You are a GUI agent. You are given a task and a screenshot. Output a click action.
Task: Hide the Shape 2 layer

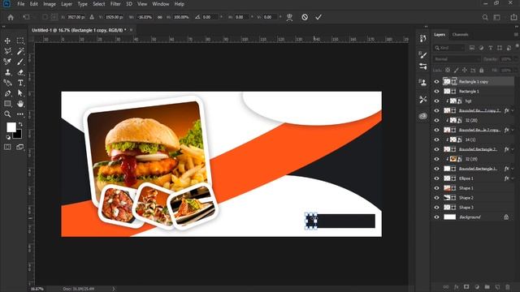tap(436, 198)
